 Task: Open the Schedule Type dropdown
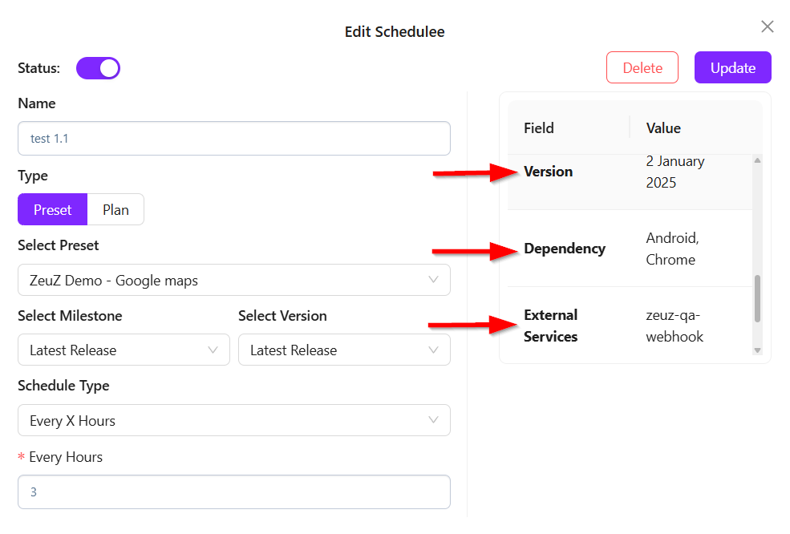click(233, 421)
